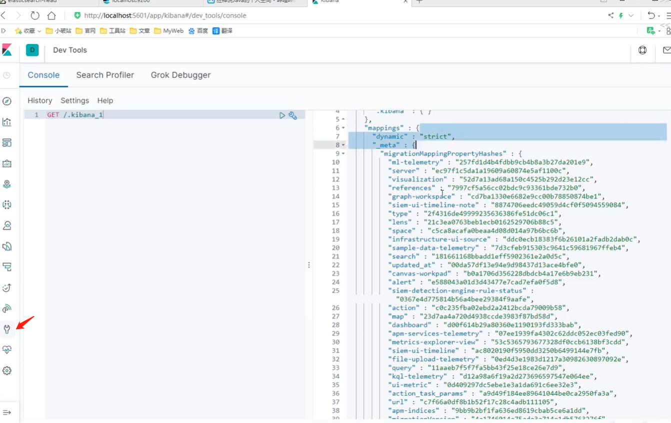Open Maps from the sidebar
Screen dimensions: 671x423
point(7,184)
